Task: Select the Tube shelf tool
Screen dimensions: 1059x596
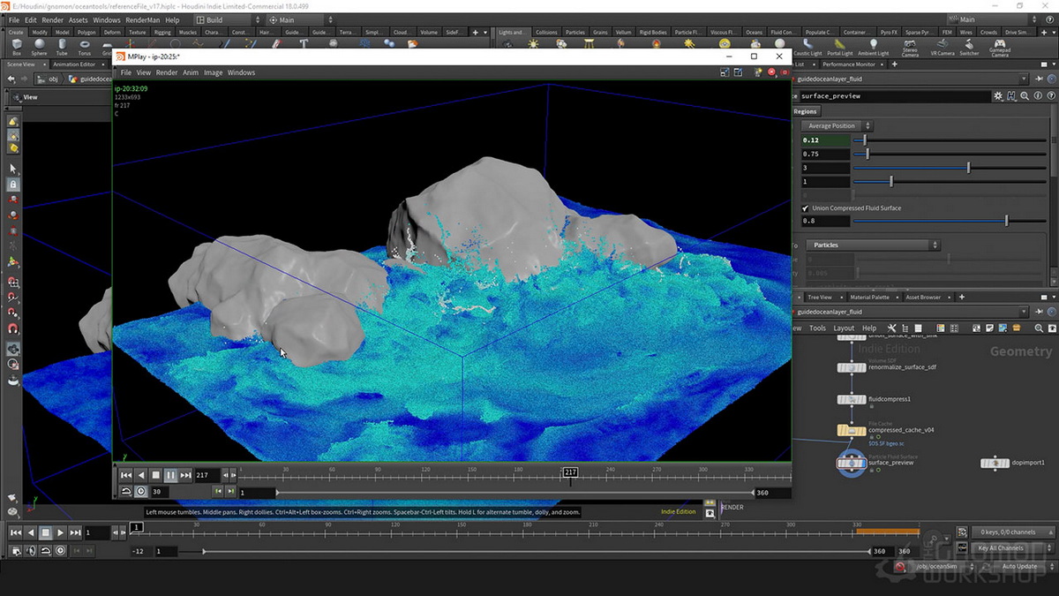Action: click(62, 47)
